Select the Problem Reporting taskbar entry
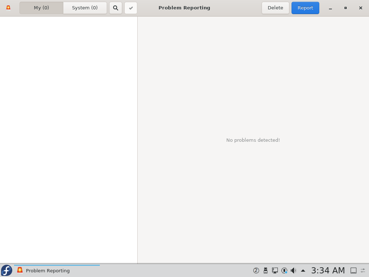 pos(57,271)
